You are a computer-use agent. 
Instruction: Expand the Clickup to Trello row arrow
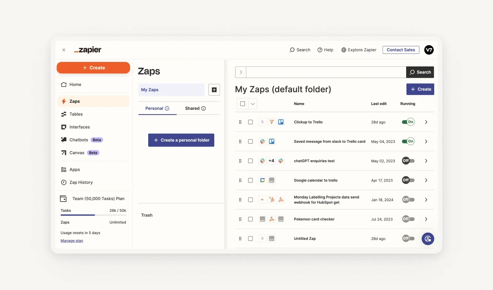(x=426, y=122)
